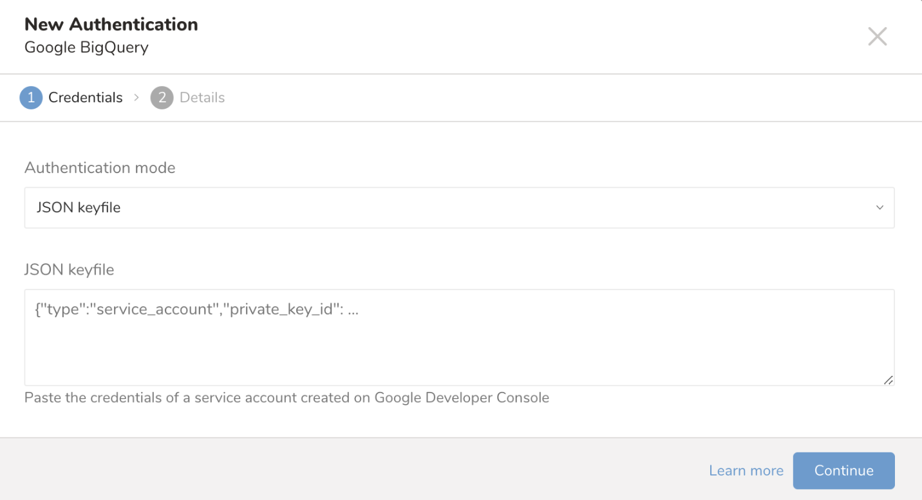Screen dimensions: 922x500
Task: Click the Google BigQuery subtitle
Action: coord(86,48)
